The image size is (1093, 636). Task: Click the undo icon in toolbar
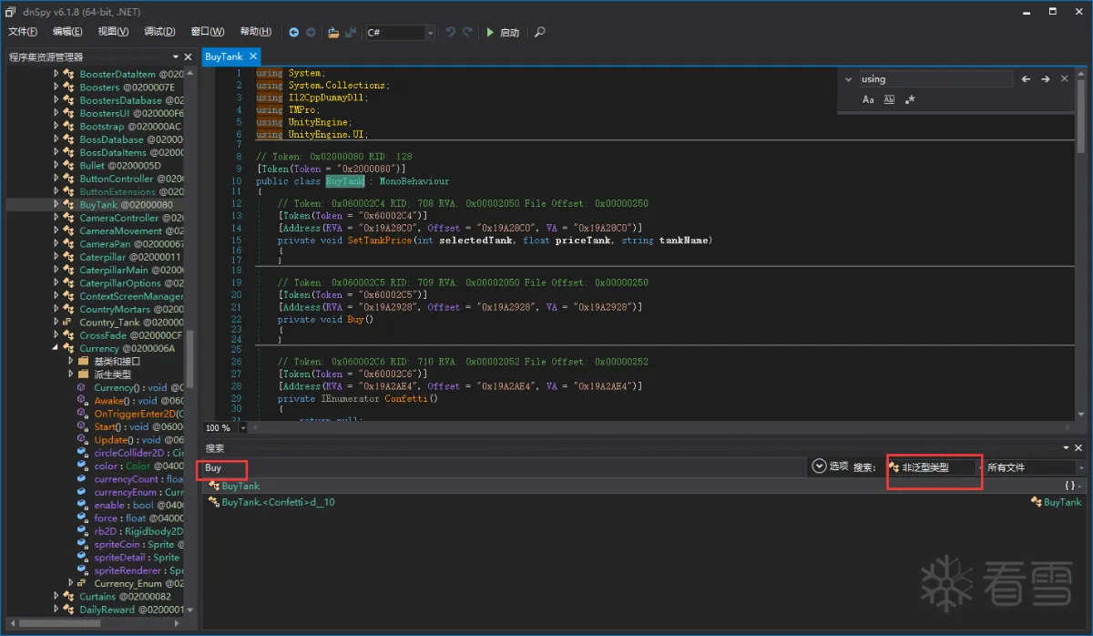[x=450, y=32]
